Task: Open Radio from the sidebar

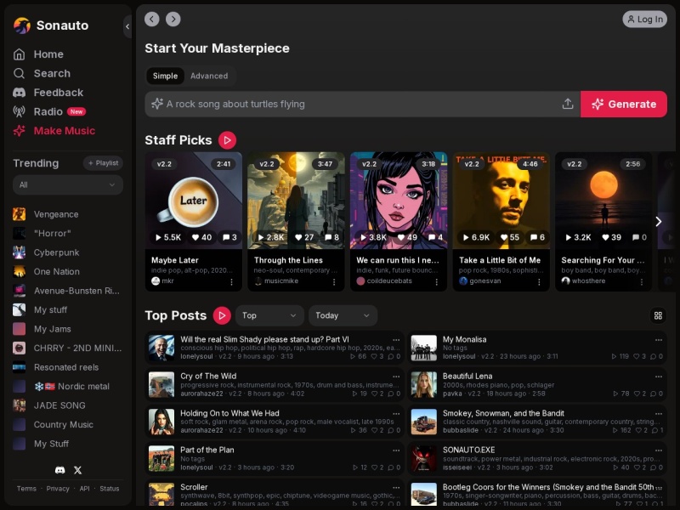Action: tap(48, 111)
